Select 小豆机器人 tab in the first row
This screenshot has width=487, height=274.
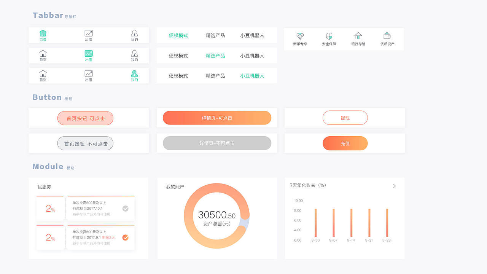(x=252, y=35)
